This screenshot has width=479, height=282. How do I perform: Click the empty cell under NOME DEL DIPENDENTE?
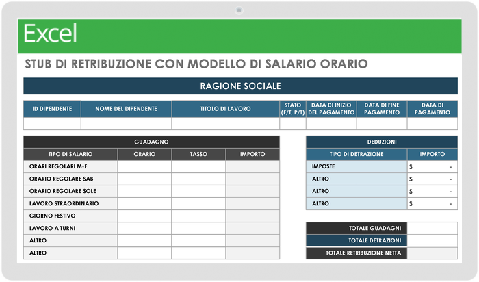(x=126, y=123)
